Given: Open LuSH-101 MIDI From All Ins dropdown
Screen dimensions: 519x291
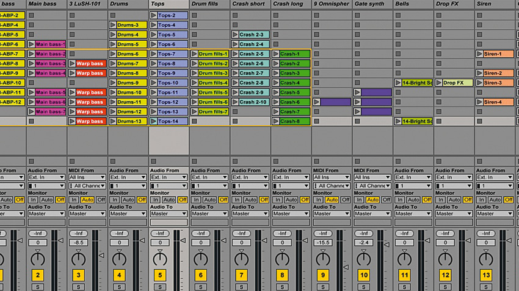Looking at the screenshot, I should click(87, 177).
